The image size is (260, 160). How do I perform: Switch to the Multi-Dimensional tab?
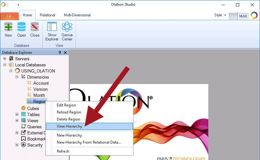pos(77,15)
